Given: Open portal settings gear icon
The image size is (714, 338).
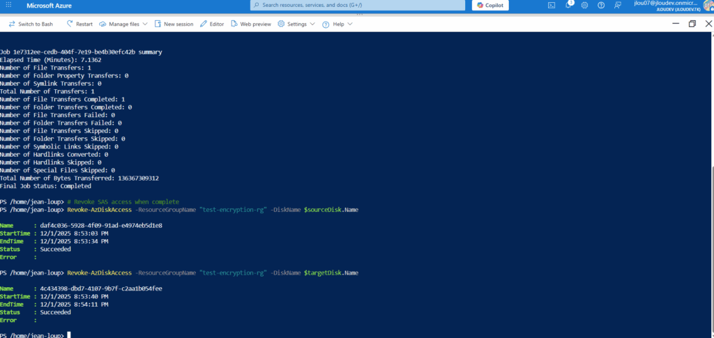Looking at the screenshot, I should 584,6.
